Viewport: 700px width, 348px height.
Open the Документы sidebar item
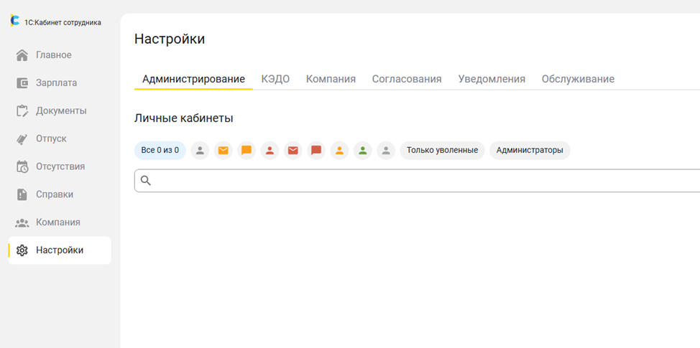(60, 111)
